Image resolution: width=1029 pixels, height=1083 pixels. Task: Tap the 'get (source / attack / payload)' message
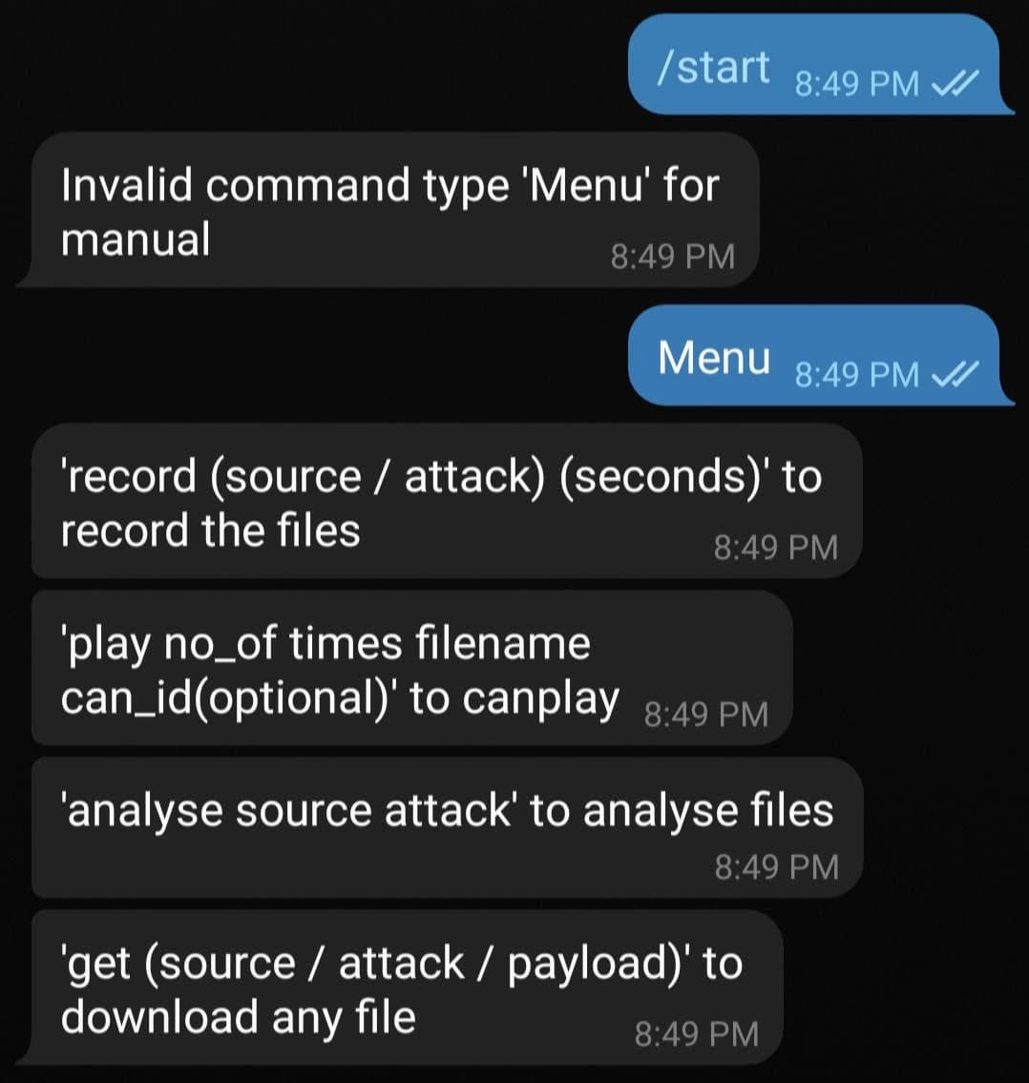coord(399,988)
